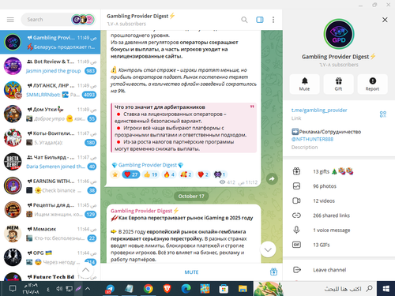The height and width of the screenshot is (296, 395).
Task: Toggle the thumbs up 19 reaction
Action: click(x=151, y=174)
